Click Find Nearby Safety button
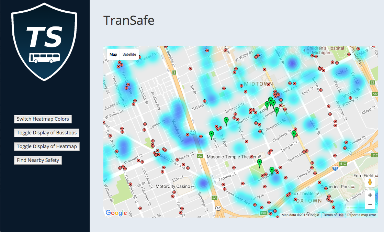 pyautogui.click(x=38, y=160)
